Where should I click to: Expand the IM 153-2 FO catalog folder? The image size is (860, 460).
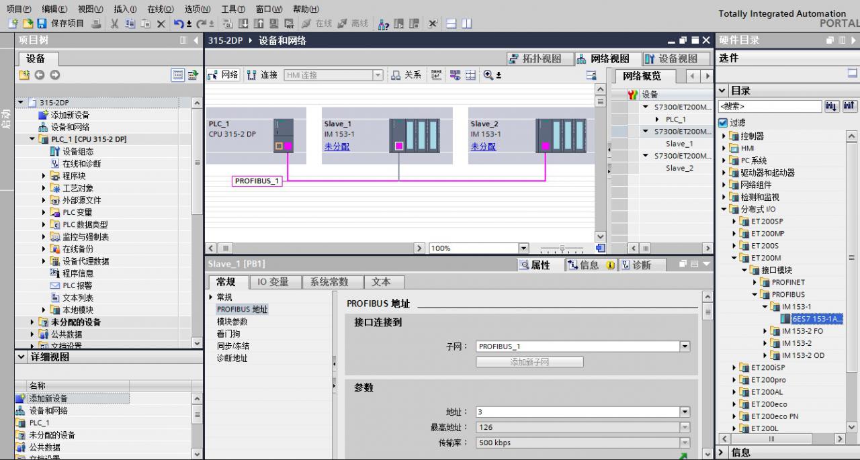765,331
